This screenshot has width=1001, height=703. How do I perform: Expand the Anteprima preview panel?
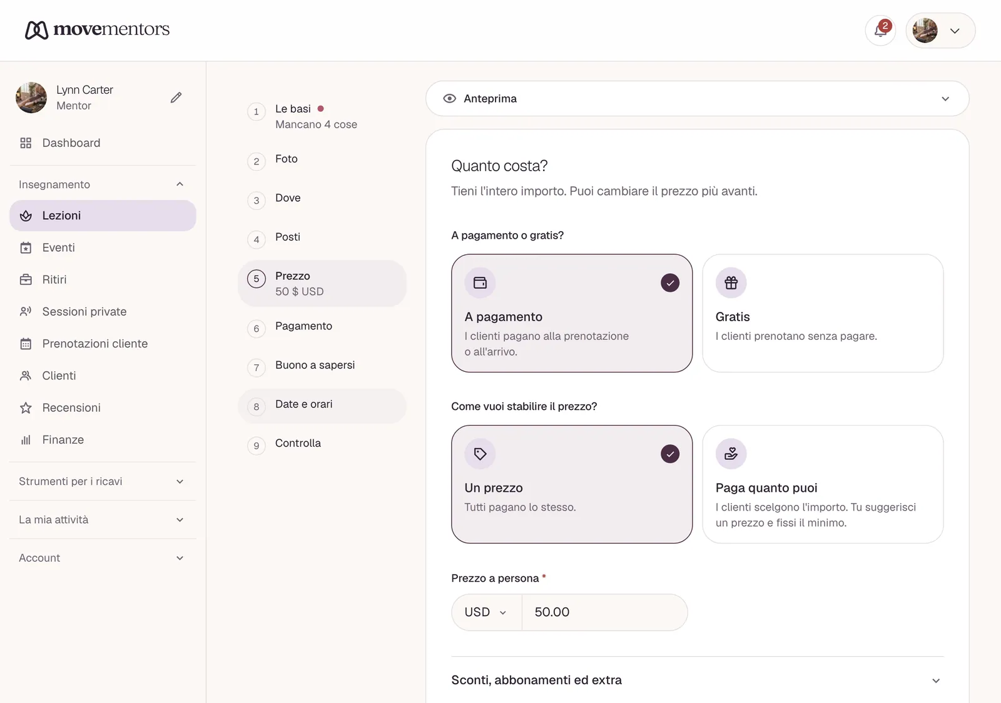pyautogui.click(x=698, y=99)
